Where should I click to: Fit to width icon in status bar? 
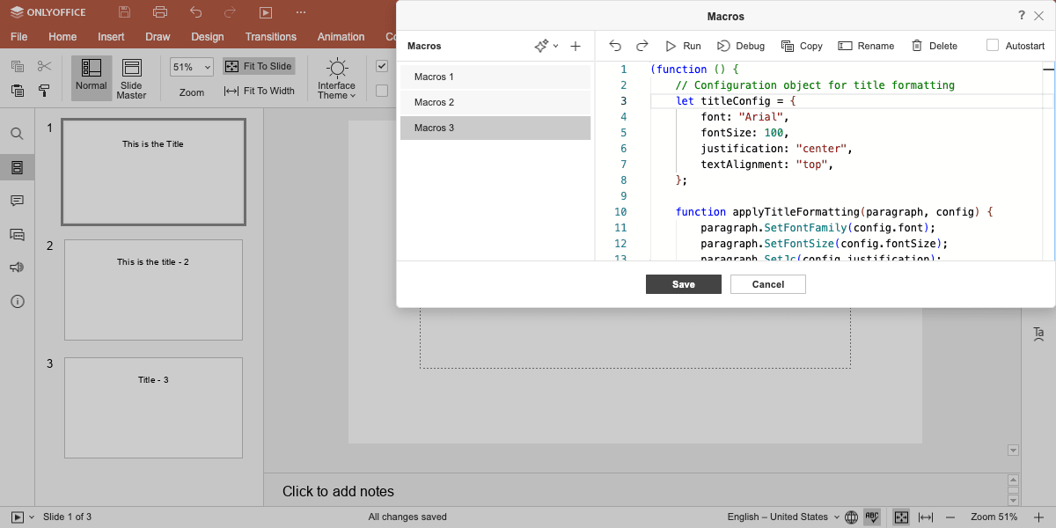tap(927, 517)
